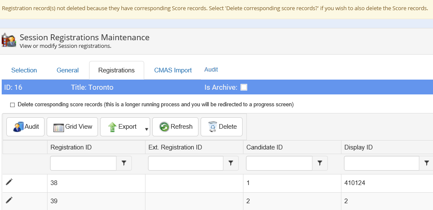
Task: Open Ext. Registration ID filter menu
Action: 230,163
